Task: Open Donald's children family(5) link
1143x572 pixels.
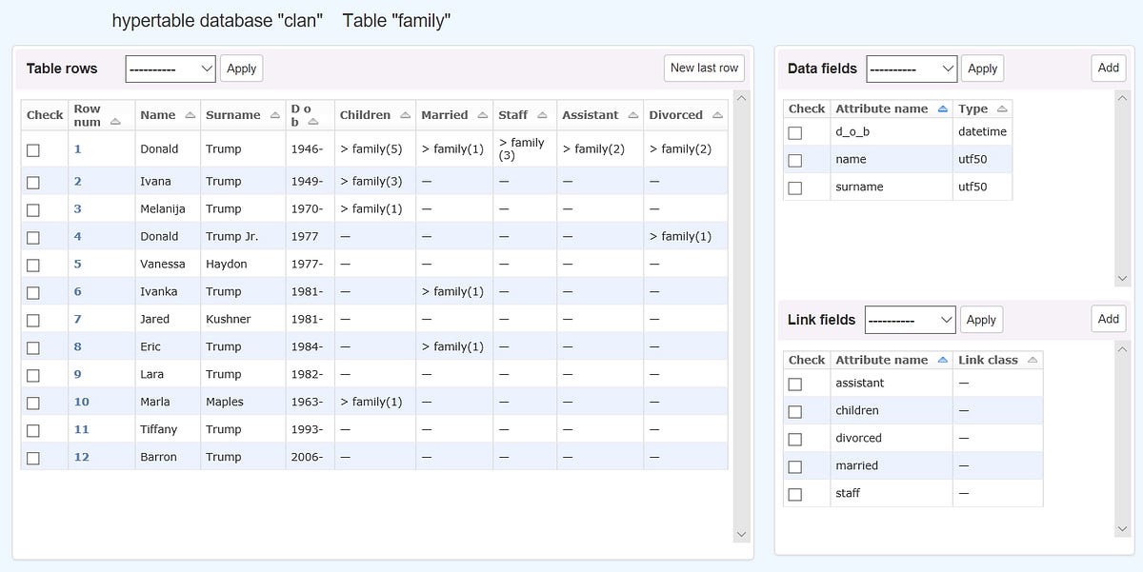Action: (x=371, y=149)
